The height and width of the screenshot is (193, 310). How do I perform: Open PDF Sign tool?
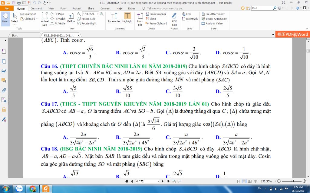(x=174, y=19)
